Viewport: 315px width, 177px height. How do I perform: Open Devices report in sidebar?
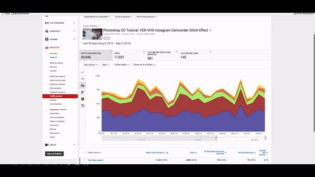(53, 100)
